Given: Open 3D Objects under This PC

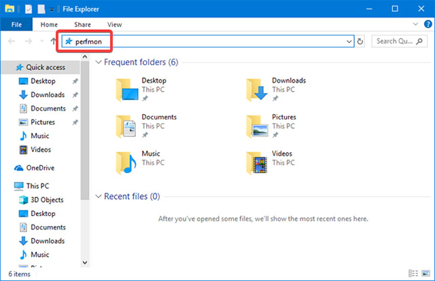Looking at the screenshot, I should click(x=41, y=200).
